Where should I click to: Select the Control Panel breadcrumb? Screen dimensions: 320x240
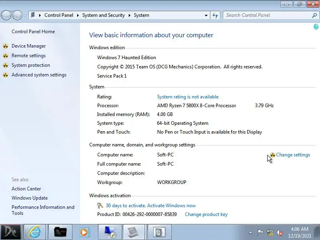[59, 15]
